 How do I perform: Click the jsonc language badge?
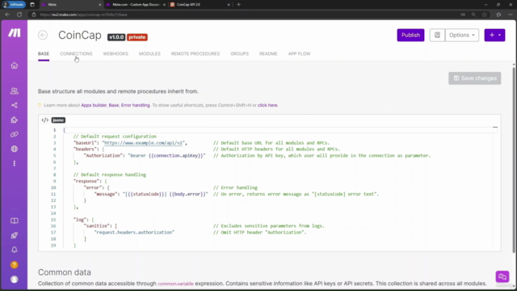pos(58,120)
